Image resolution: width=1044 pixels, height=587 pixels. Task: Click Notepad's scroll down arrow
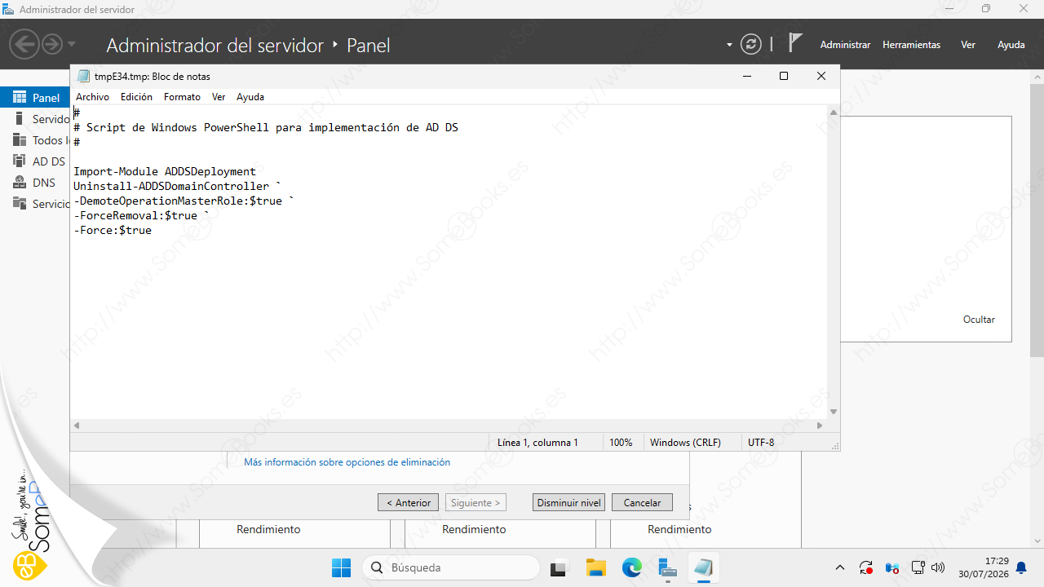pos(833,412)
